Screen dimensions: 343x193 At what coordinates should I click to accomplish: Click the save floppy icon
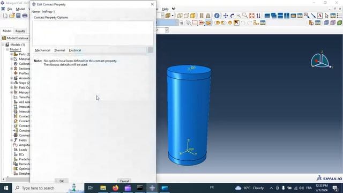tap(18, 16)
